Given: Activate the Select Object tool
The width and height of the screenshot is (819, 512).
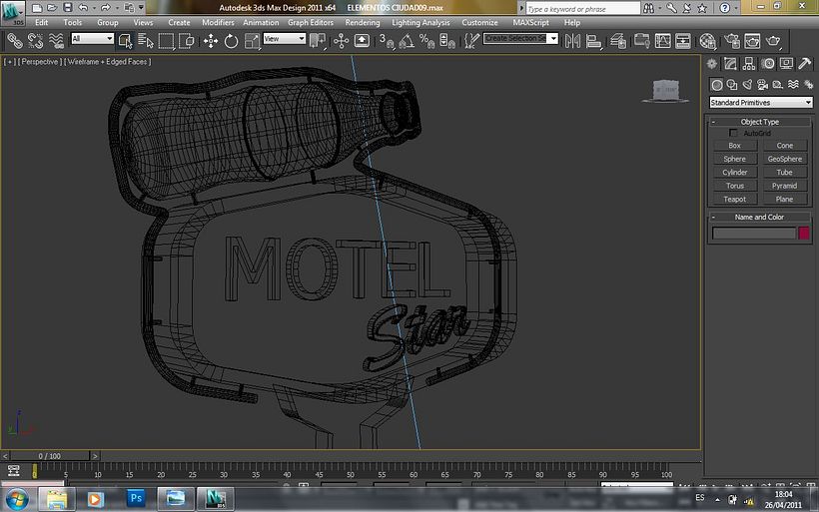Looking at the screenshot, I should point(126,41).
